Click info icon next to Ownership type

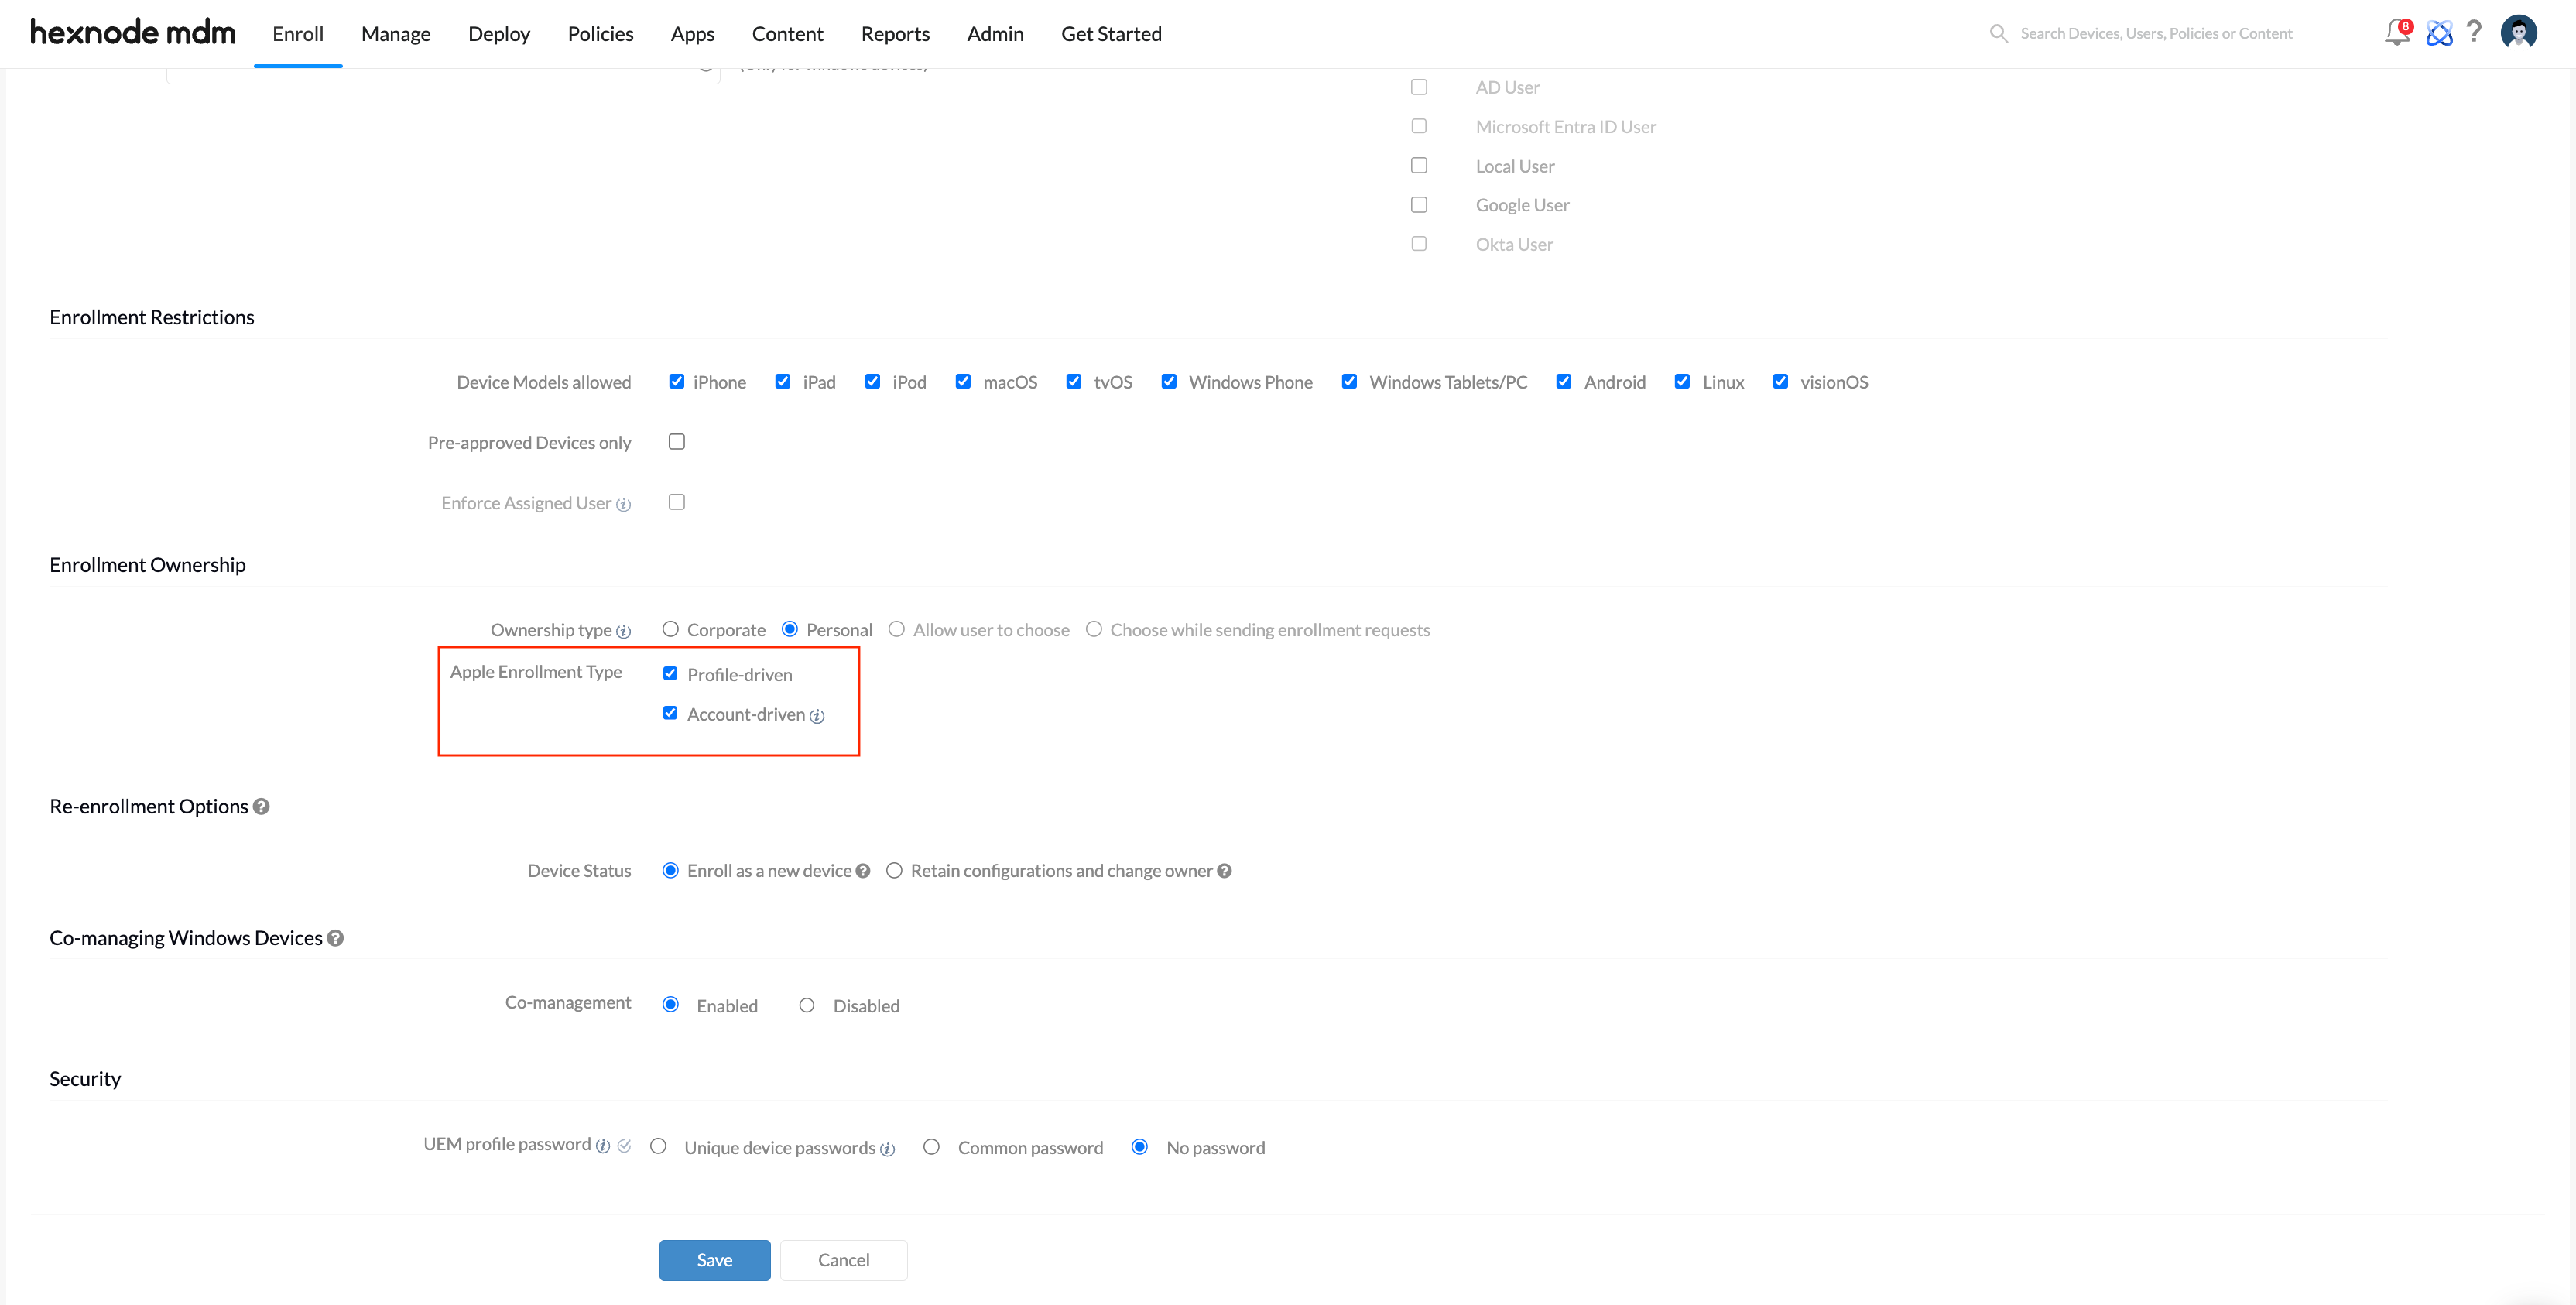[623, 631]
